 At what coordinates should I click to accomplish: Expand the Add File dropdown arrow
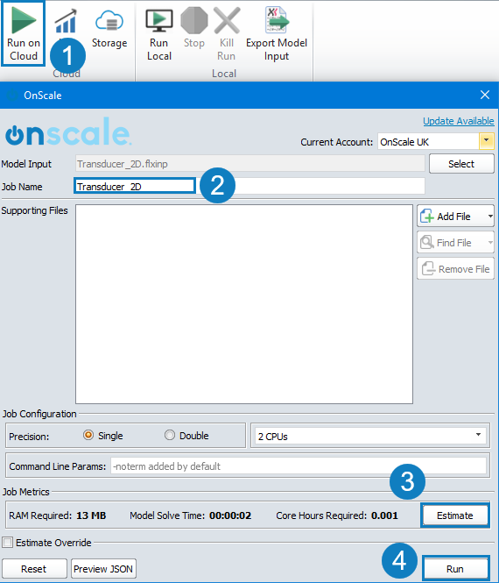pyautogui.click(x=490, y=216)
